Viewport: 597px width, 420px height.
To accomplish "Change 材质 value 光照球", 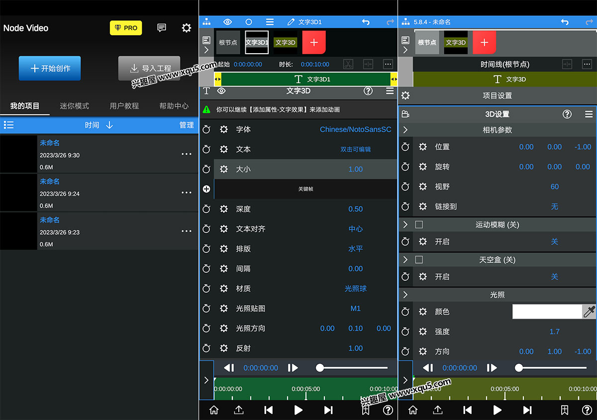I will tap(356, 288).
